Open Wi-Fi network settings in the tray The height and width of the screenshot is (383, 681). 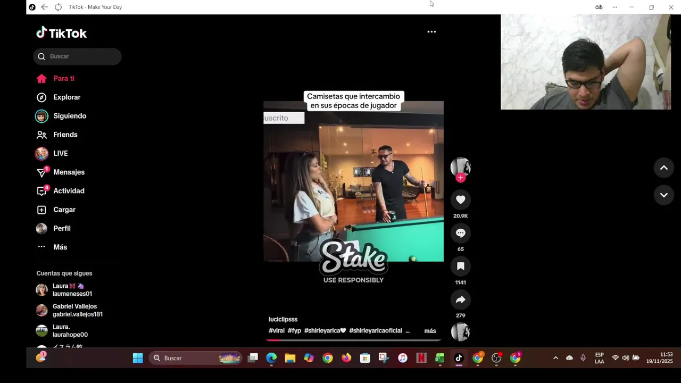coord(615,358)
